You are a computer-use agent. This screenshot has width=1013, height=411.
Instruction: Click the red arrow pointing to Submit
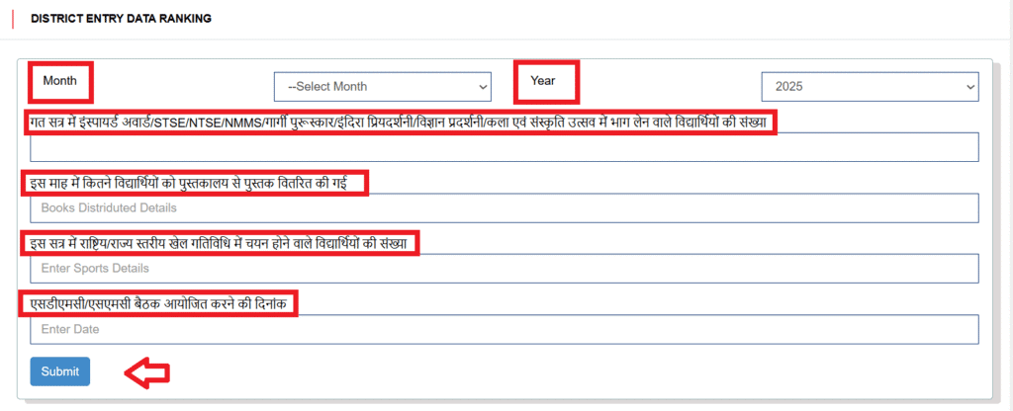(146, 372)
